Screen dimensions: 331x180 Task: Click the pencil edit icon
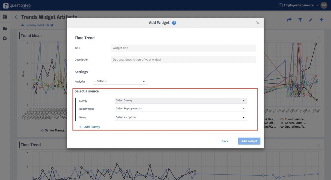pos(311,20)
